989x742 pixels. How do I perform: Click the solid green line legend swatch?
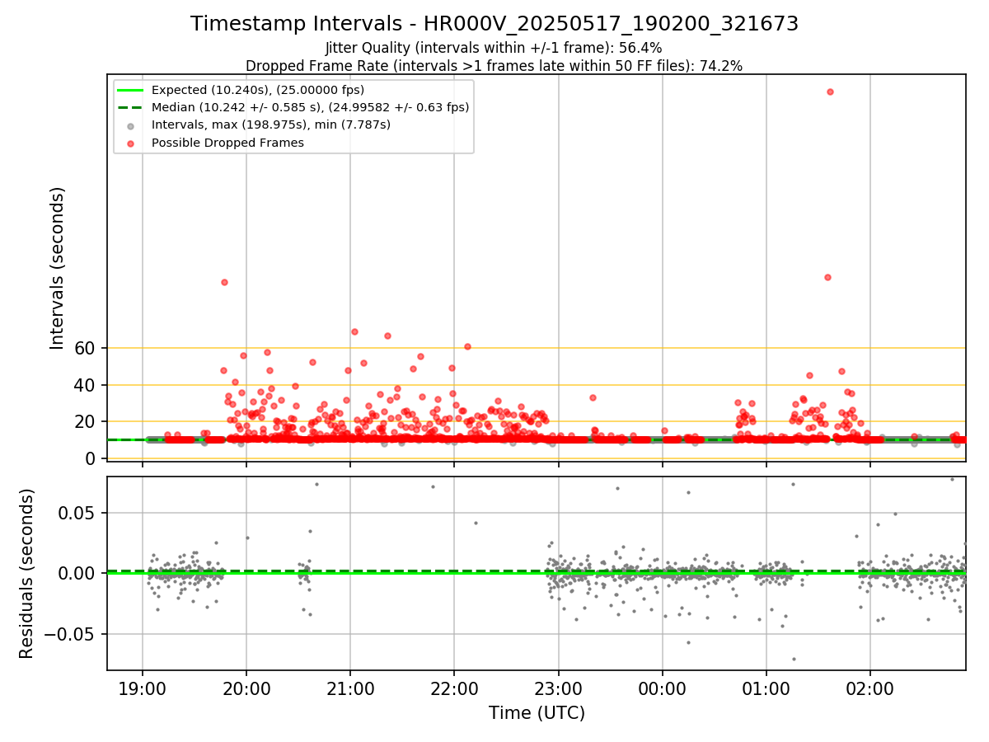pos(130,90)
